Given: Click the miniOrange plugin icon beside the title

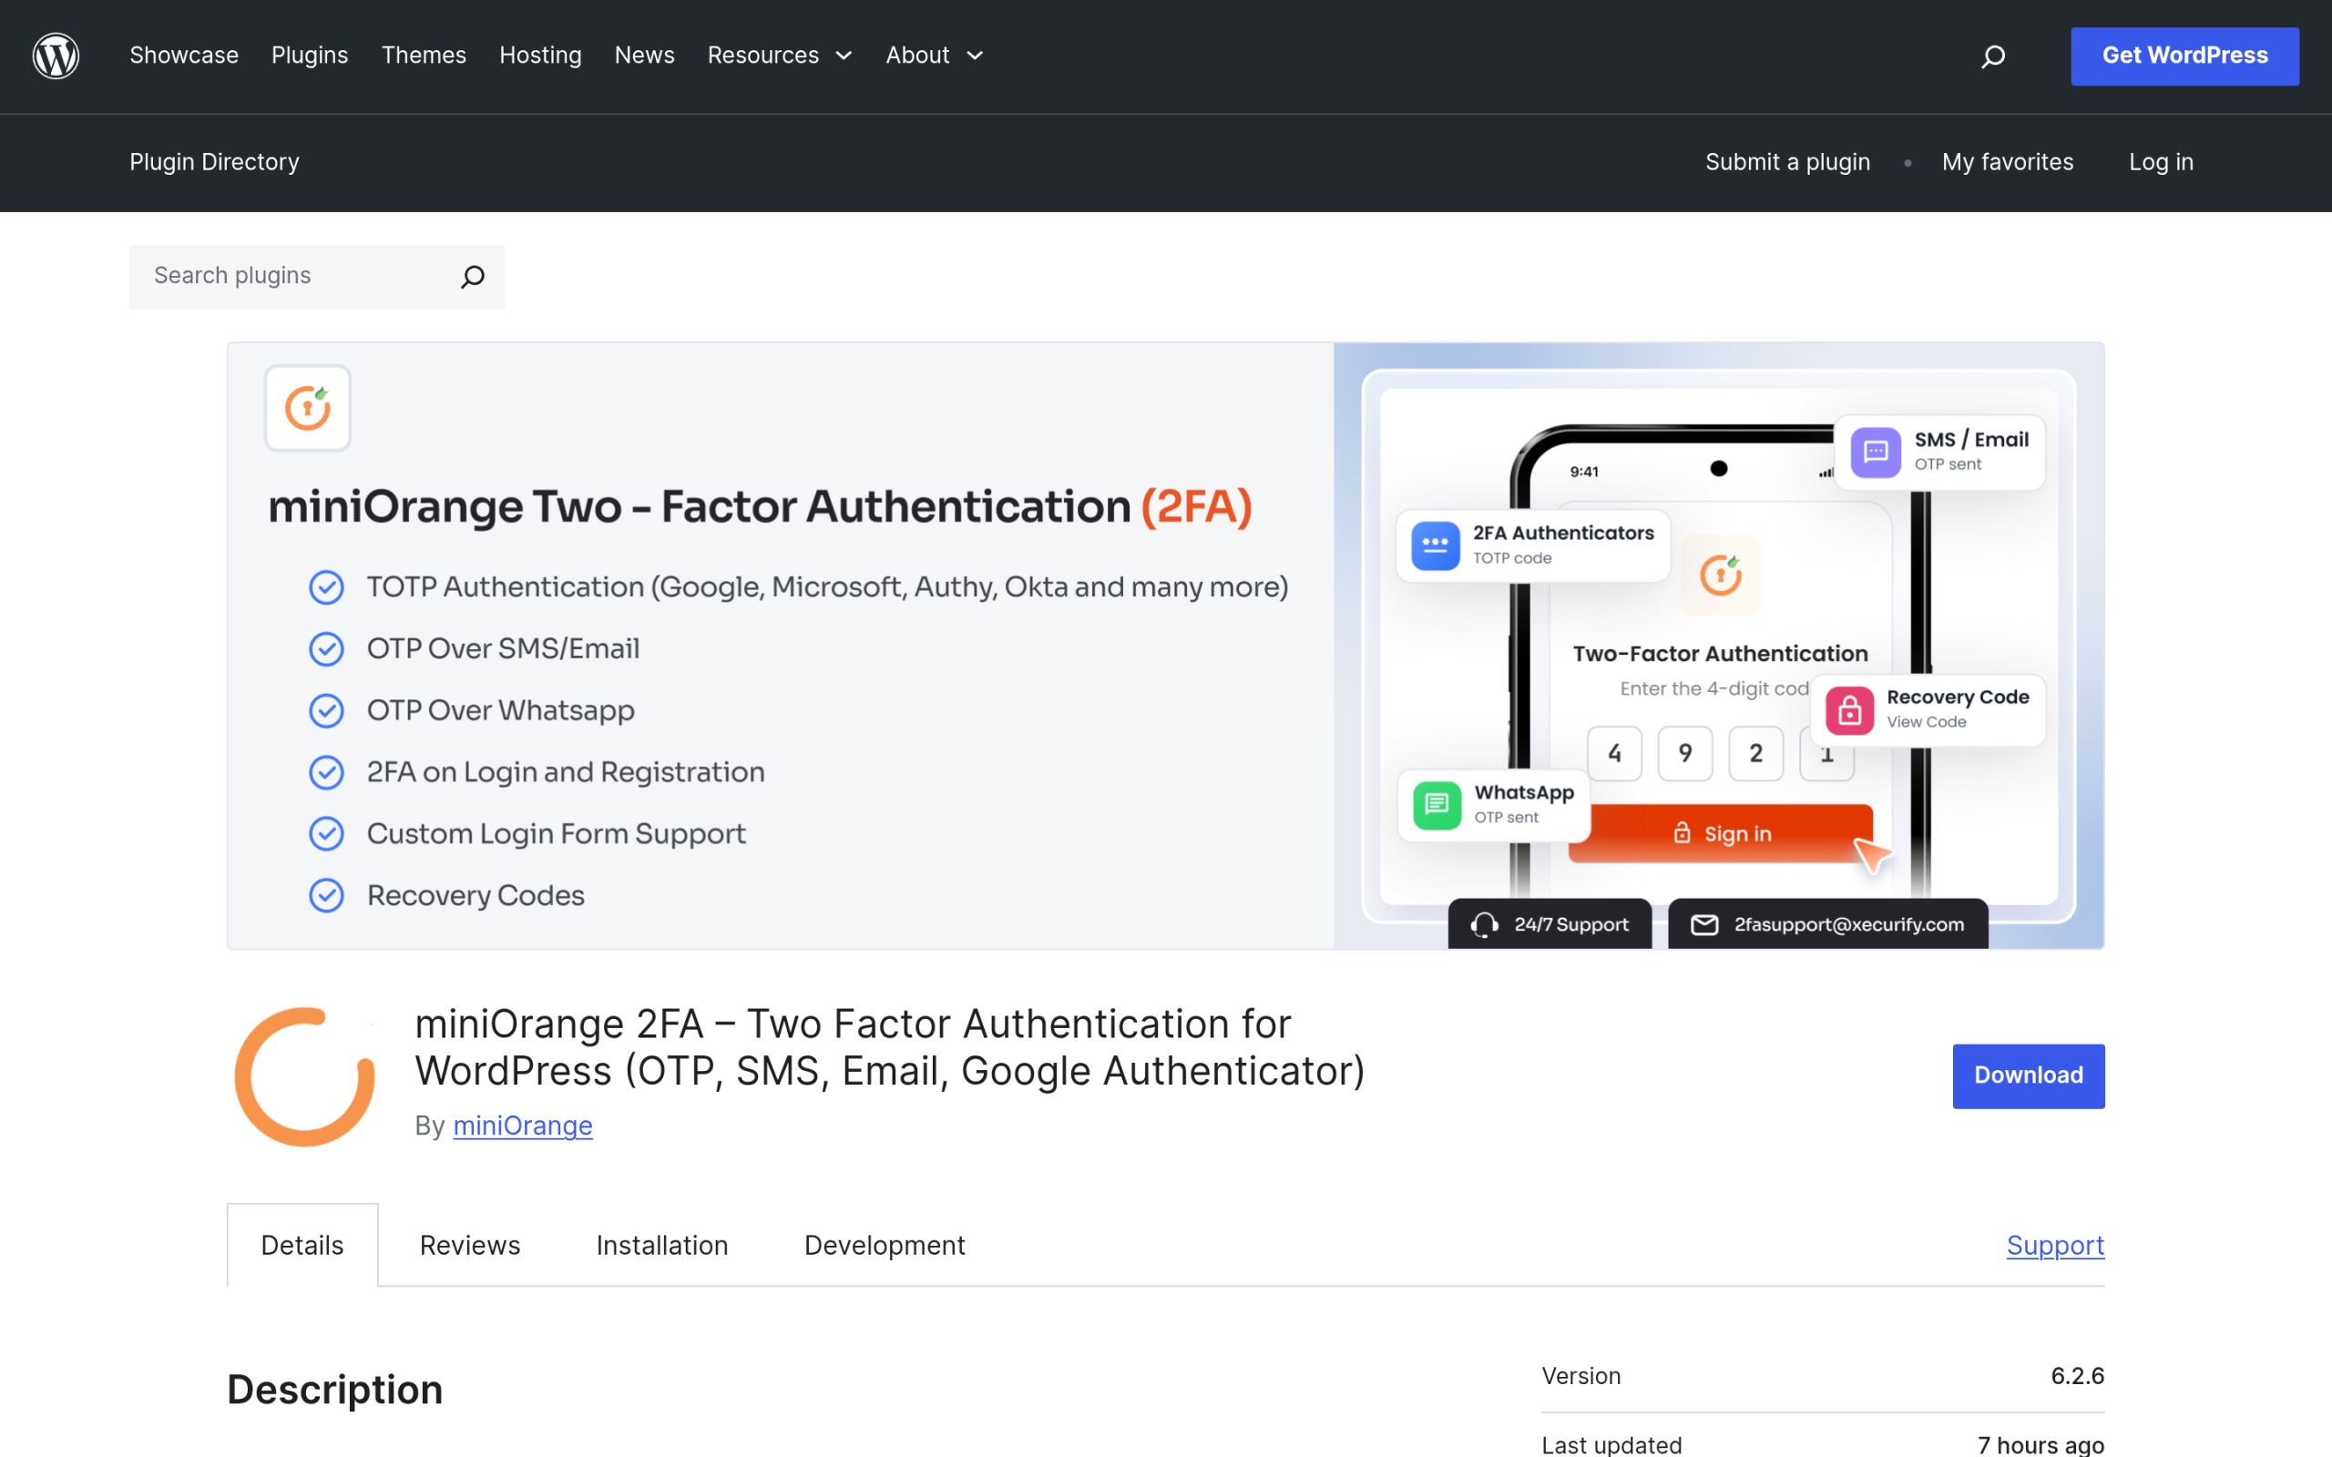Looking at the screenshot, I should tap(304, 1076).
